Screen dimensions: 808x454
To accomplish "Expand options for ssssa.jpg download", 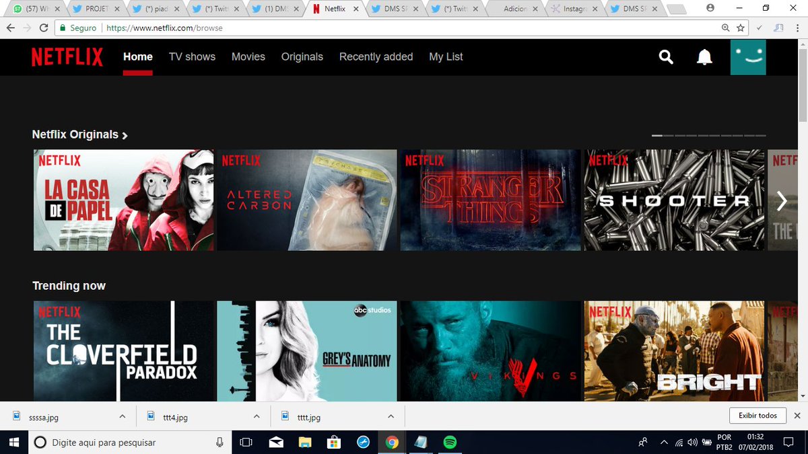I will (122, 417).
